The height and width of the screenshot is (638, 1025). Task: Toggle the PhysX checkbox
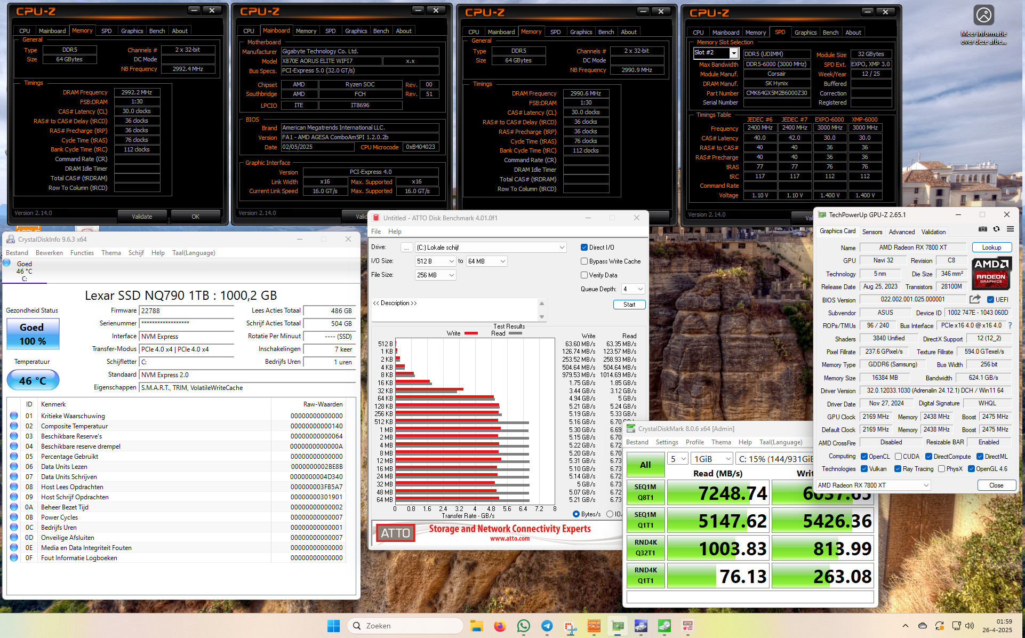[941, 468]
